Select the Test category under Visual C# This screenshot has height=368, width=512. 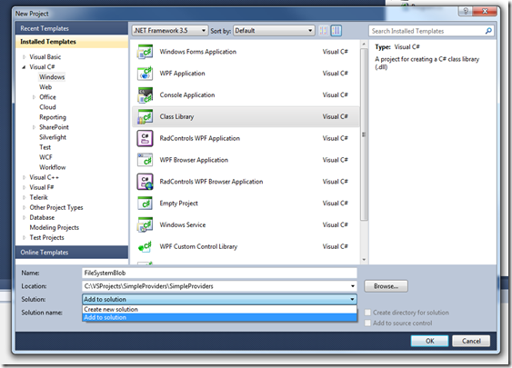[x=45, y=147]
